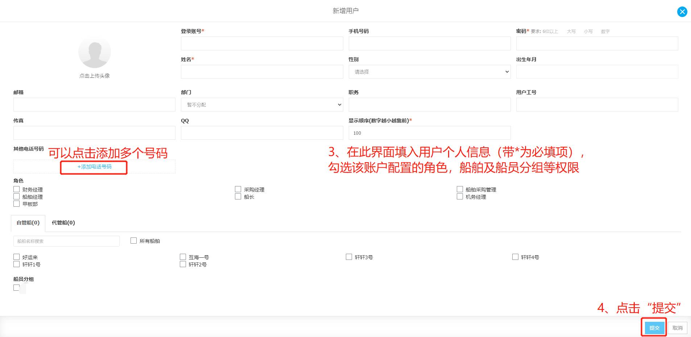Click the 提交 submit button

[654, 328]
